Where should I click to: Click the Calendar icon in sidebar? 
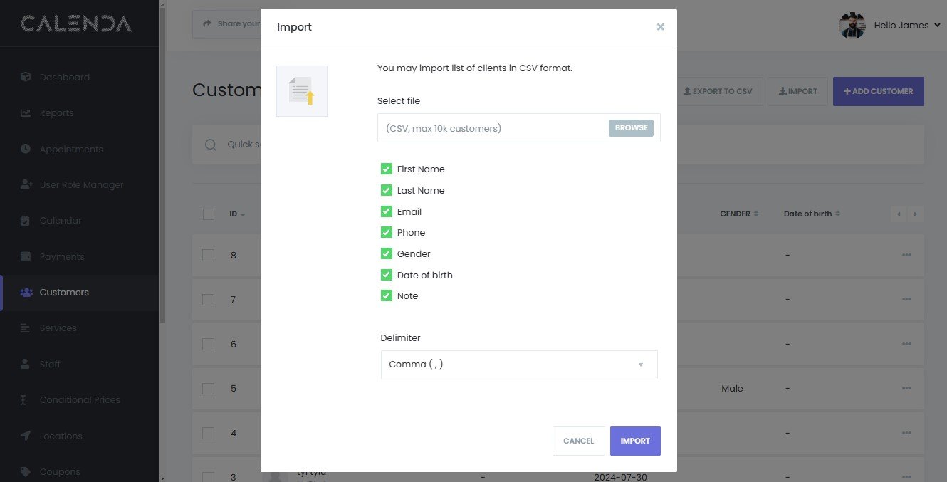click(26, 220)
